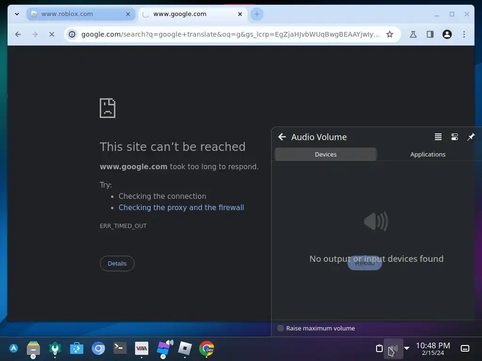The width and height of the screenshot is (482, 361).
Task: Click the sad page error icon
Action: pos(108,108)
